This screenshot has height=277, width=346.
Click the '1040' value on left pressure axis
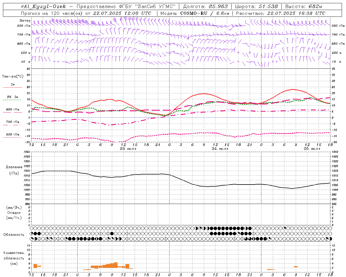pyautogui.click(x=27, y=152)
